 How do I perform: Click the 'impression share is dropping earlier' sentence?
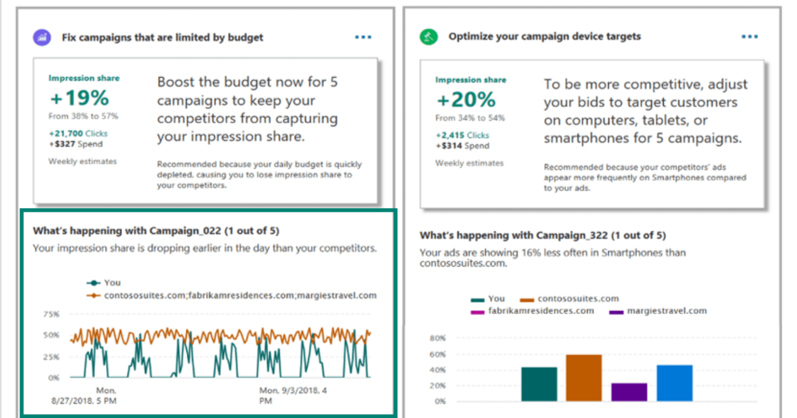click(205, 248)
